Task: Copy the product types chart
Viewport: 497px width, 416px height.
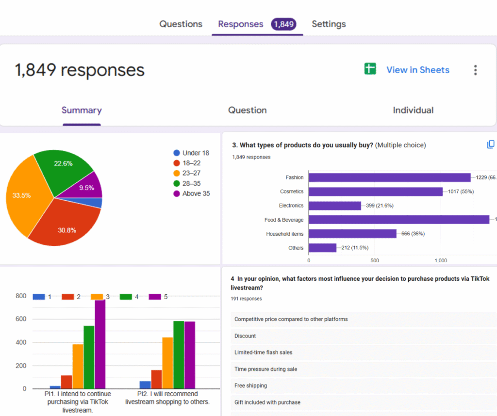Action: [x=491, y=144]
